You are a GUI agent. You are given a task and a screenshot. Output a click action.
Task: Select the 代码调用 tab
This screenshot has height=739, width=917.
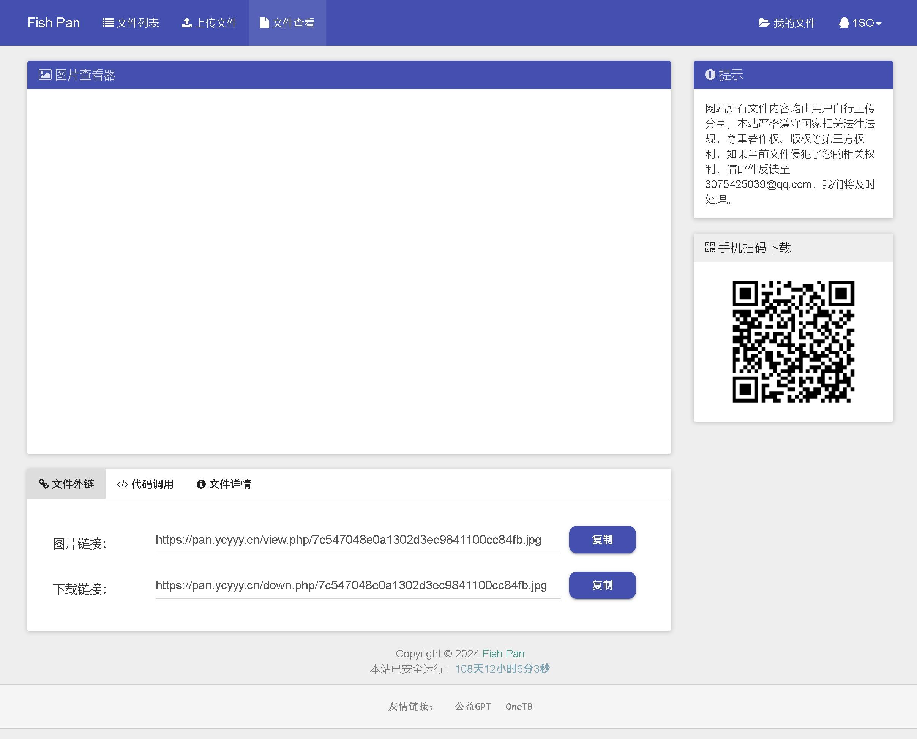[145, 484]
